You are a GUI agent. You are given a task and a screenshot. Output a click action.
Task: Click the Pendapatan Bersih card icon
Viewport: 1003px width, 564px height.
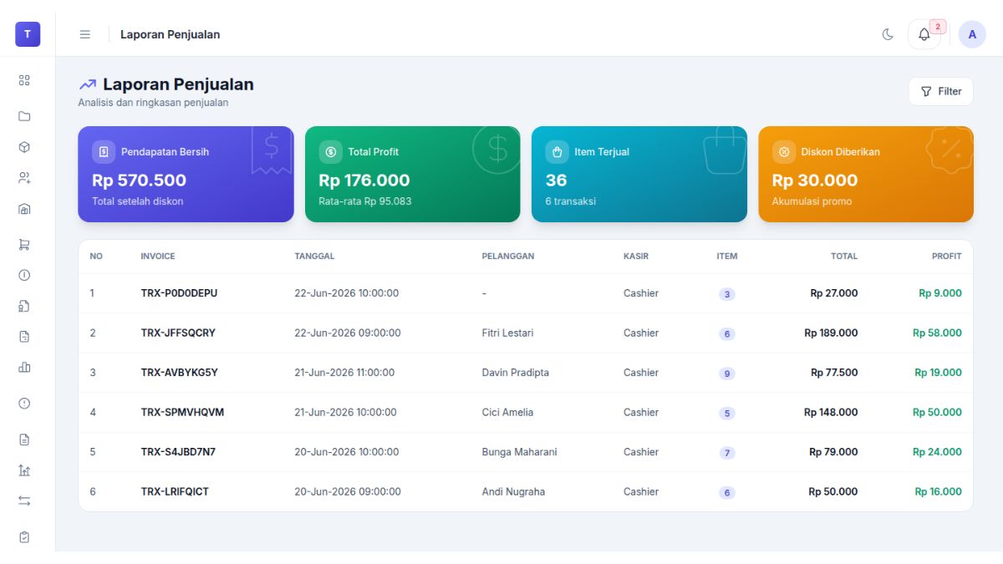(104, 152)
